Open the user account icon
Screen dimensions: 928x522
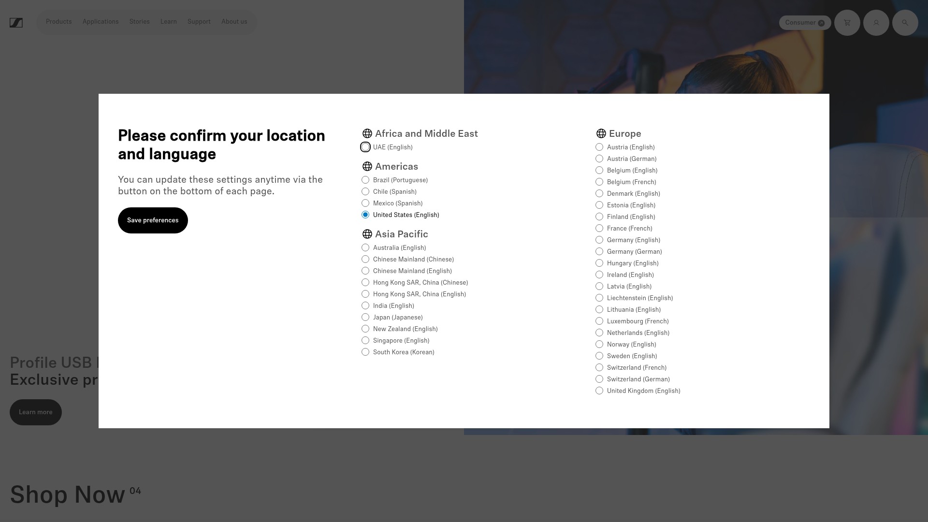[876, 23]
